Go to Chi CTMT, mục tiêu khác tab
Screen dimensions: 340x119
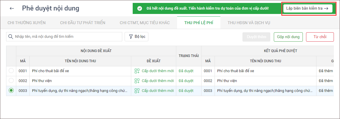(145, 23)
